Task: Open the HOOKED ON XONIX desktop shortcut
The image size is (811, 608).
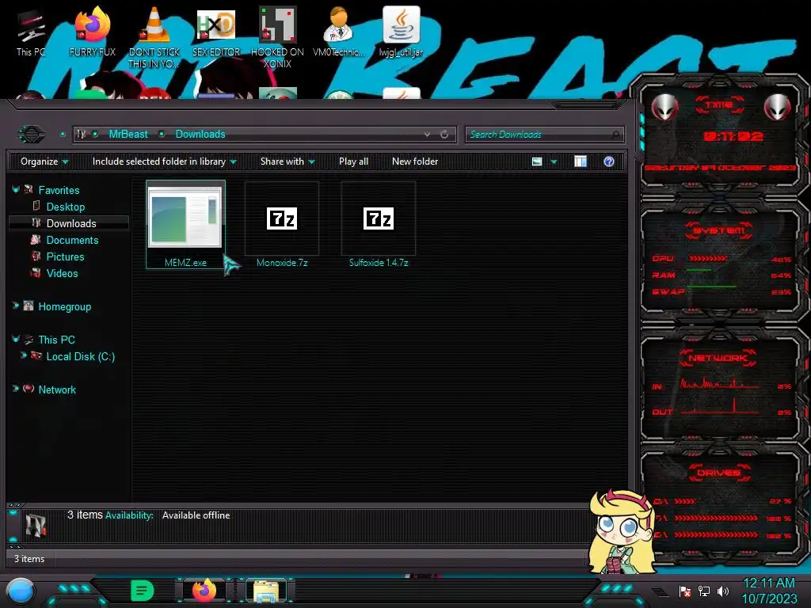Action: pos(277,37)
